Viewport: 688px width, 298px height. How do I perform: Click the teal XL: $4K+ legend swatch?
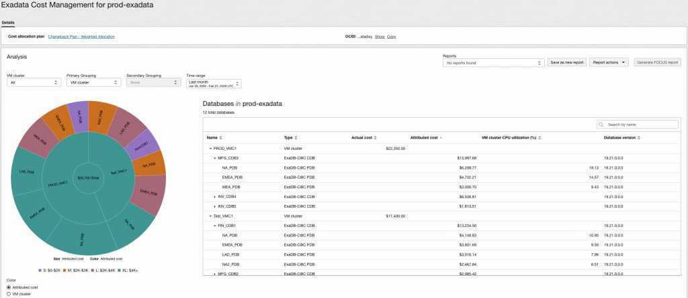click(118, 271)
